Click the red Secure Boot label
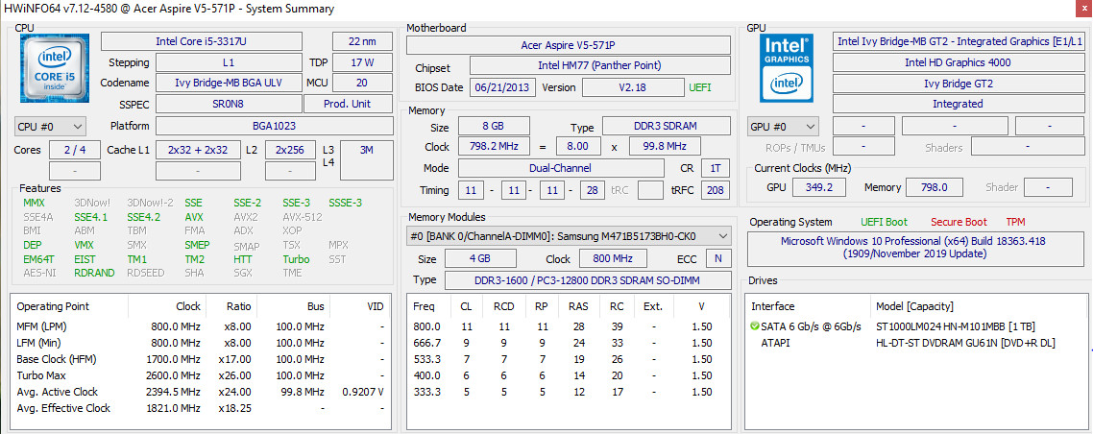Viewport: 1093px width, 434px height. [959, 222]
